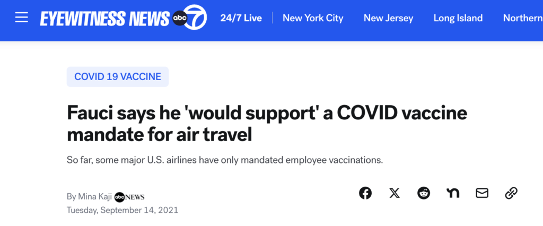Click author name Mina Kaji
The height and width of the screenshot is (226, 543).
pos(94,197)
